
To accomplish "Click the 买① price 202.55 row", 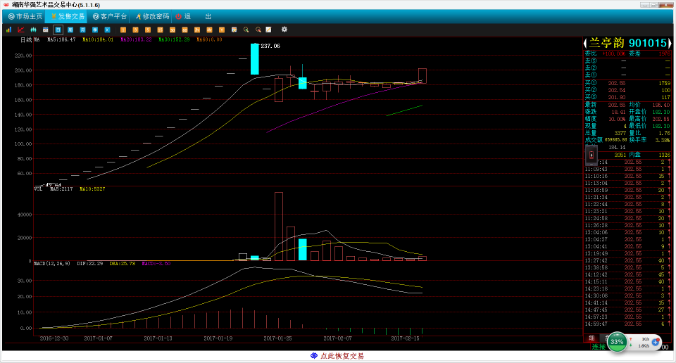I will pos(627,83).
